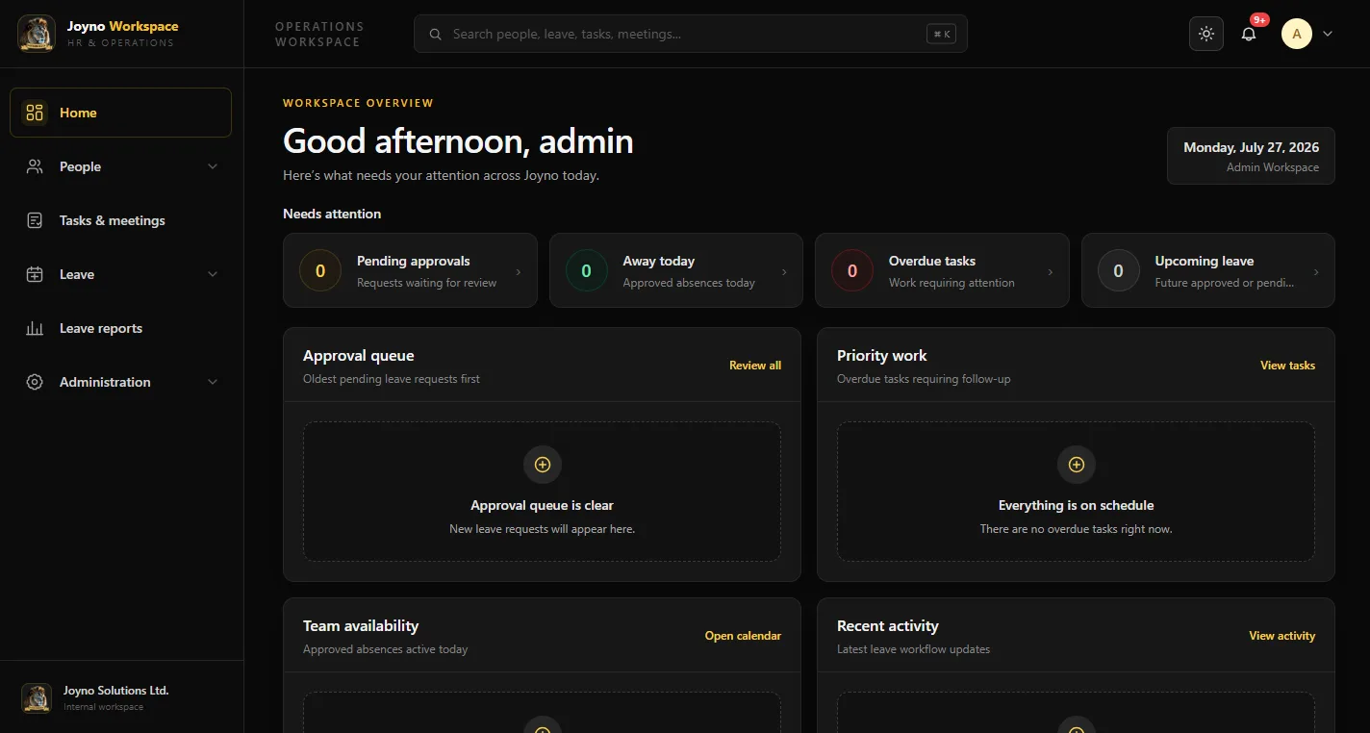The width and height of the screenshot is (1370, 733).
Task: Click the View activity link
Action: point(1281,636)
